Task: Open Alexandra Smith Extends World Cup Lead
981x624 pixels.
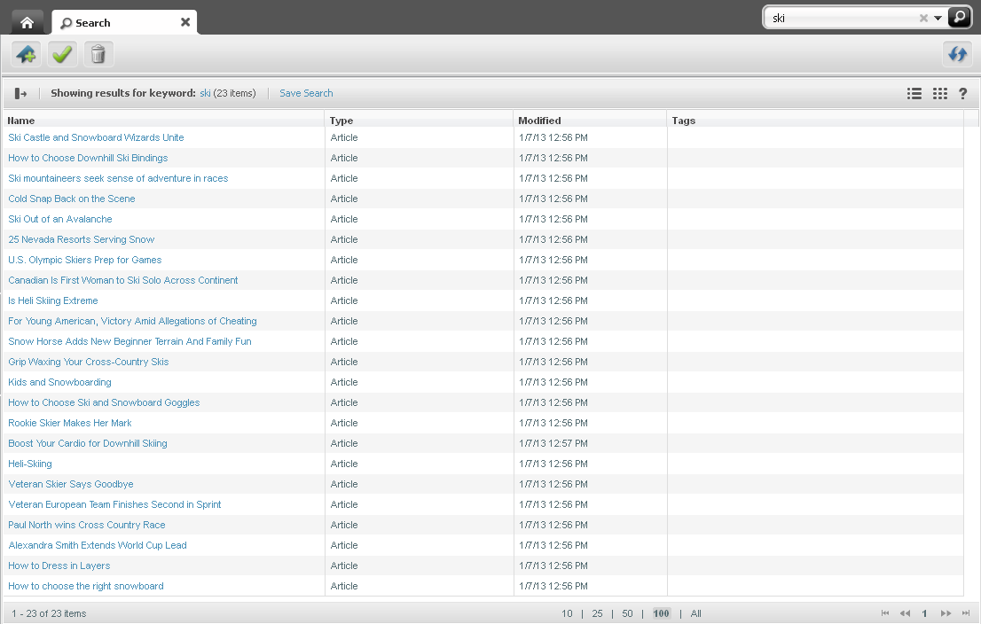Action: (98, 545)
